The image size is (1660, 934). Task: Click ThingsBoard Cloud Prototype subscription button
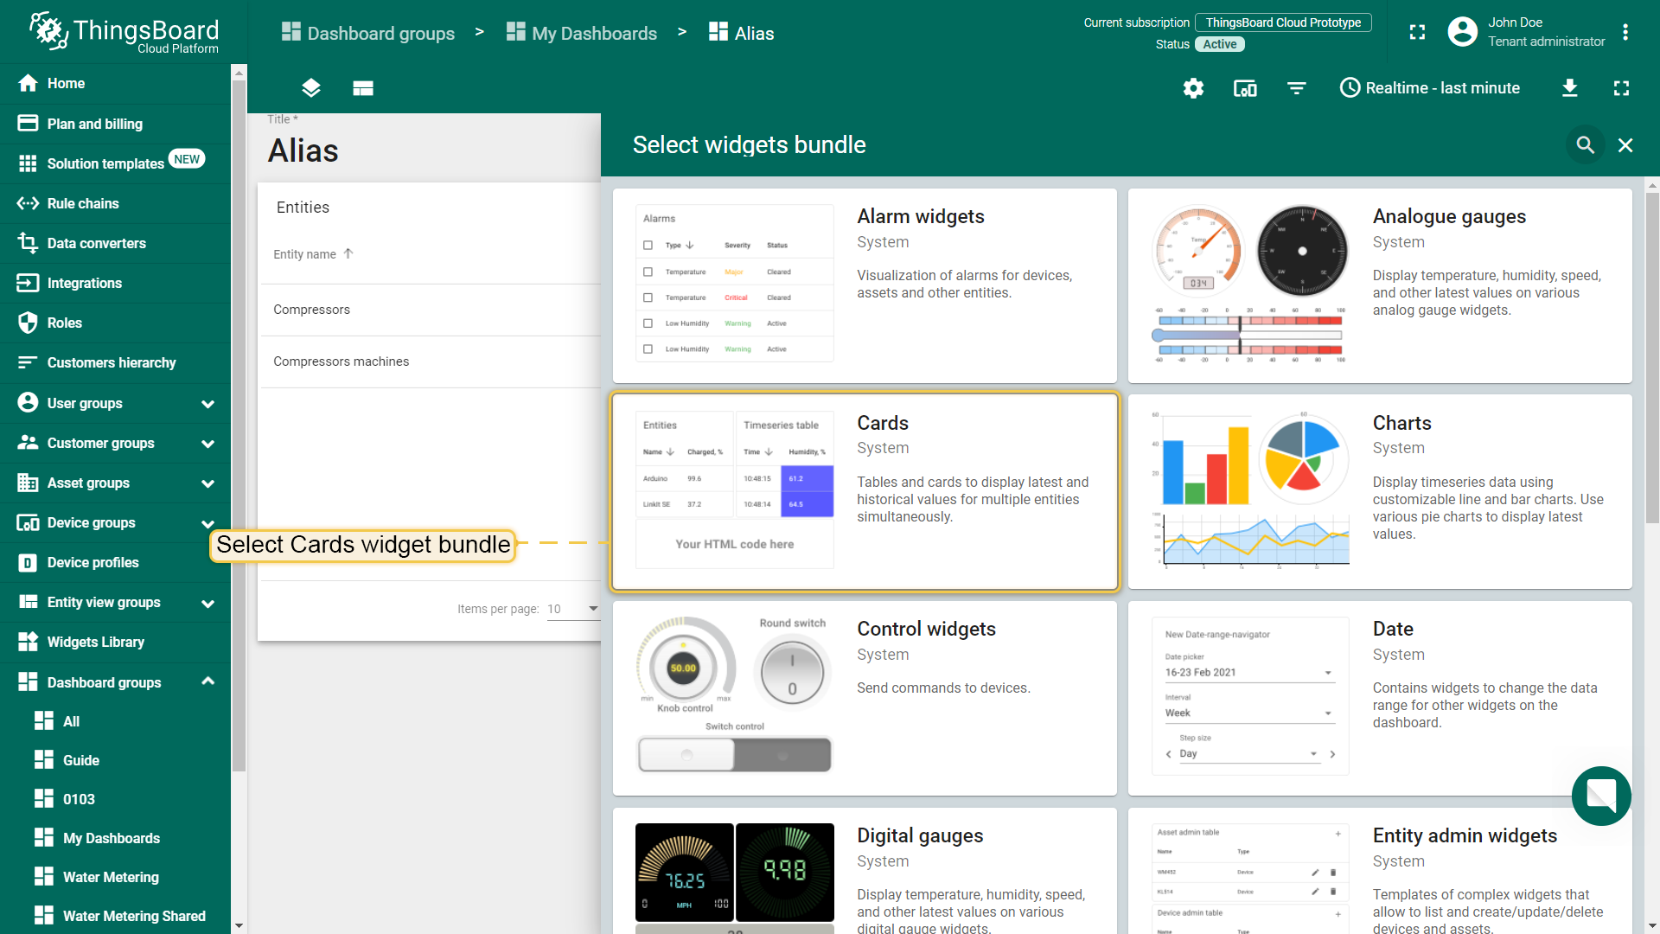pos(1283,22)
